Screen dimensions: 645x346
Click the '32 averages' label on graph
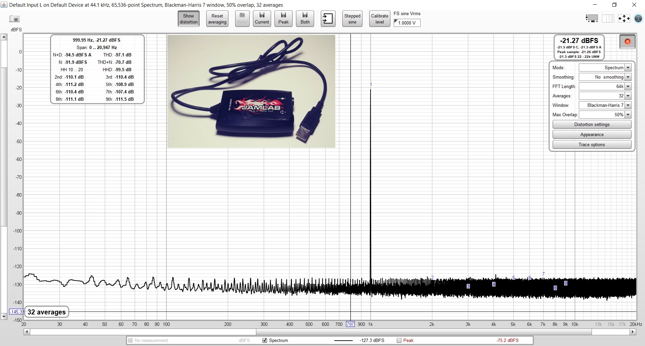click(46, 312)
